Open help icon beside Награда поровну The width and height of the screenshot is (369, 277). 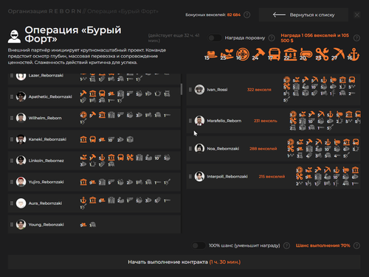point(272,38)
